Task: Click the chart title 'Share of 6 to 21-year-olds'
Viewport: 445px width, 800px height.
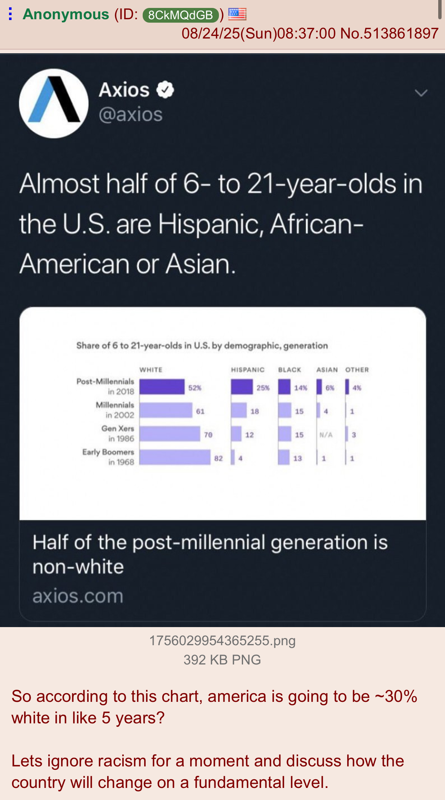Action: [x=202, y=345]
